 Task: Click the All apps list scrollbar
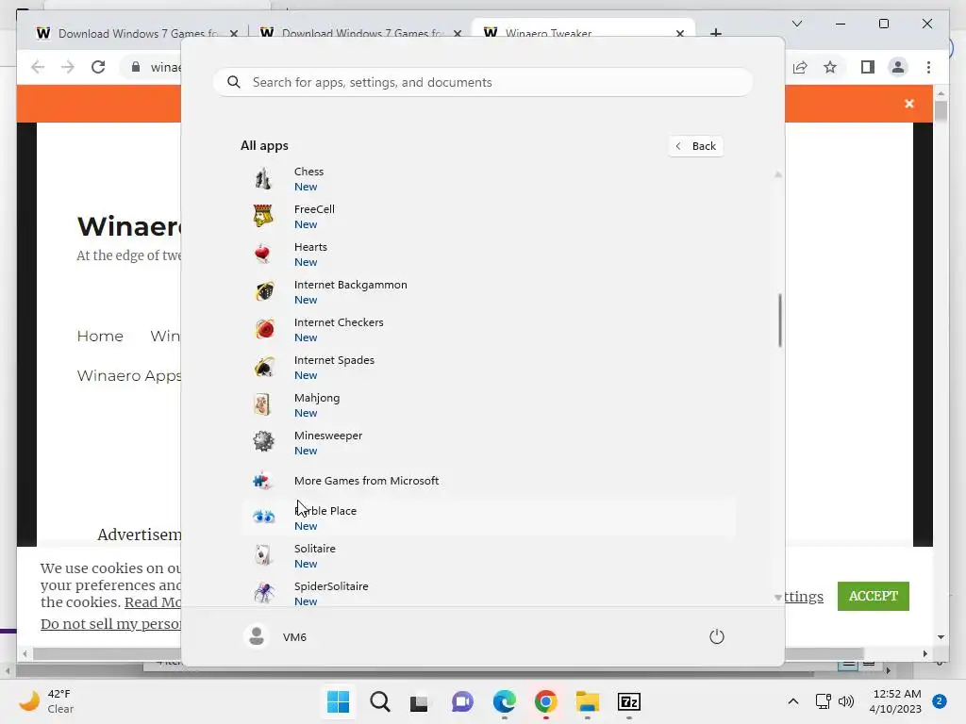779,321
